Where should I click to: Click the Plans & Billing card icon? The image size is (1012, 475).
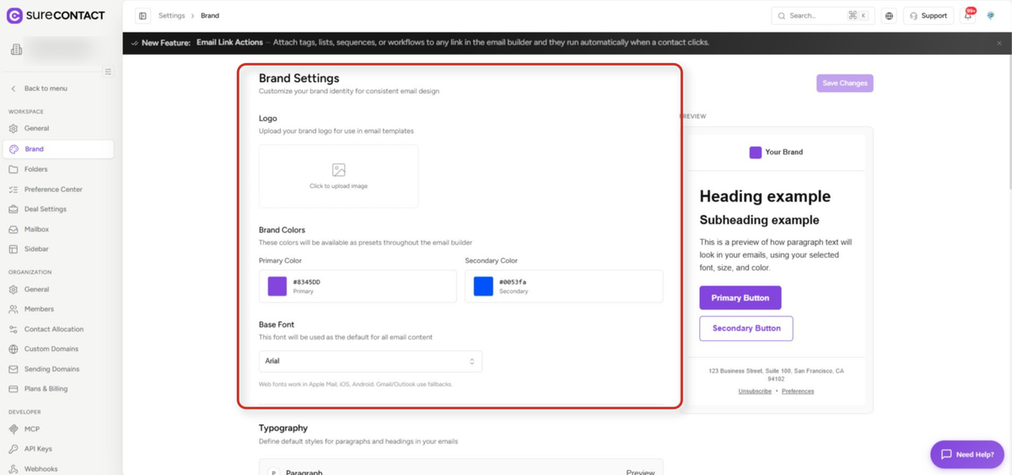click(13, 389)
